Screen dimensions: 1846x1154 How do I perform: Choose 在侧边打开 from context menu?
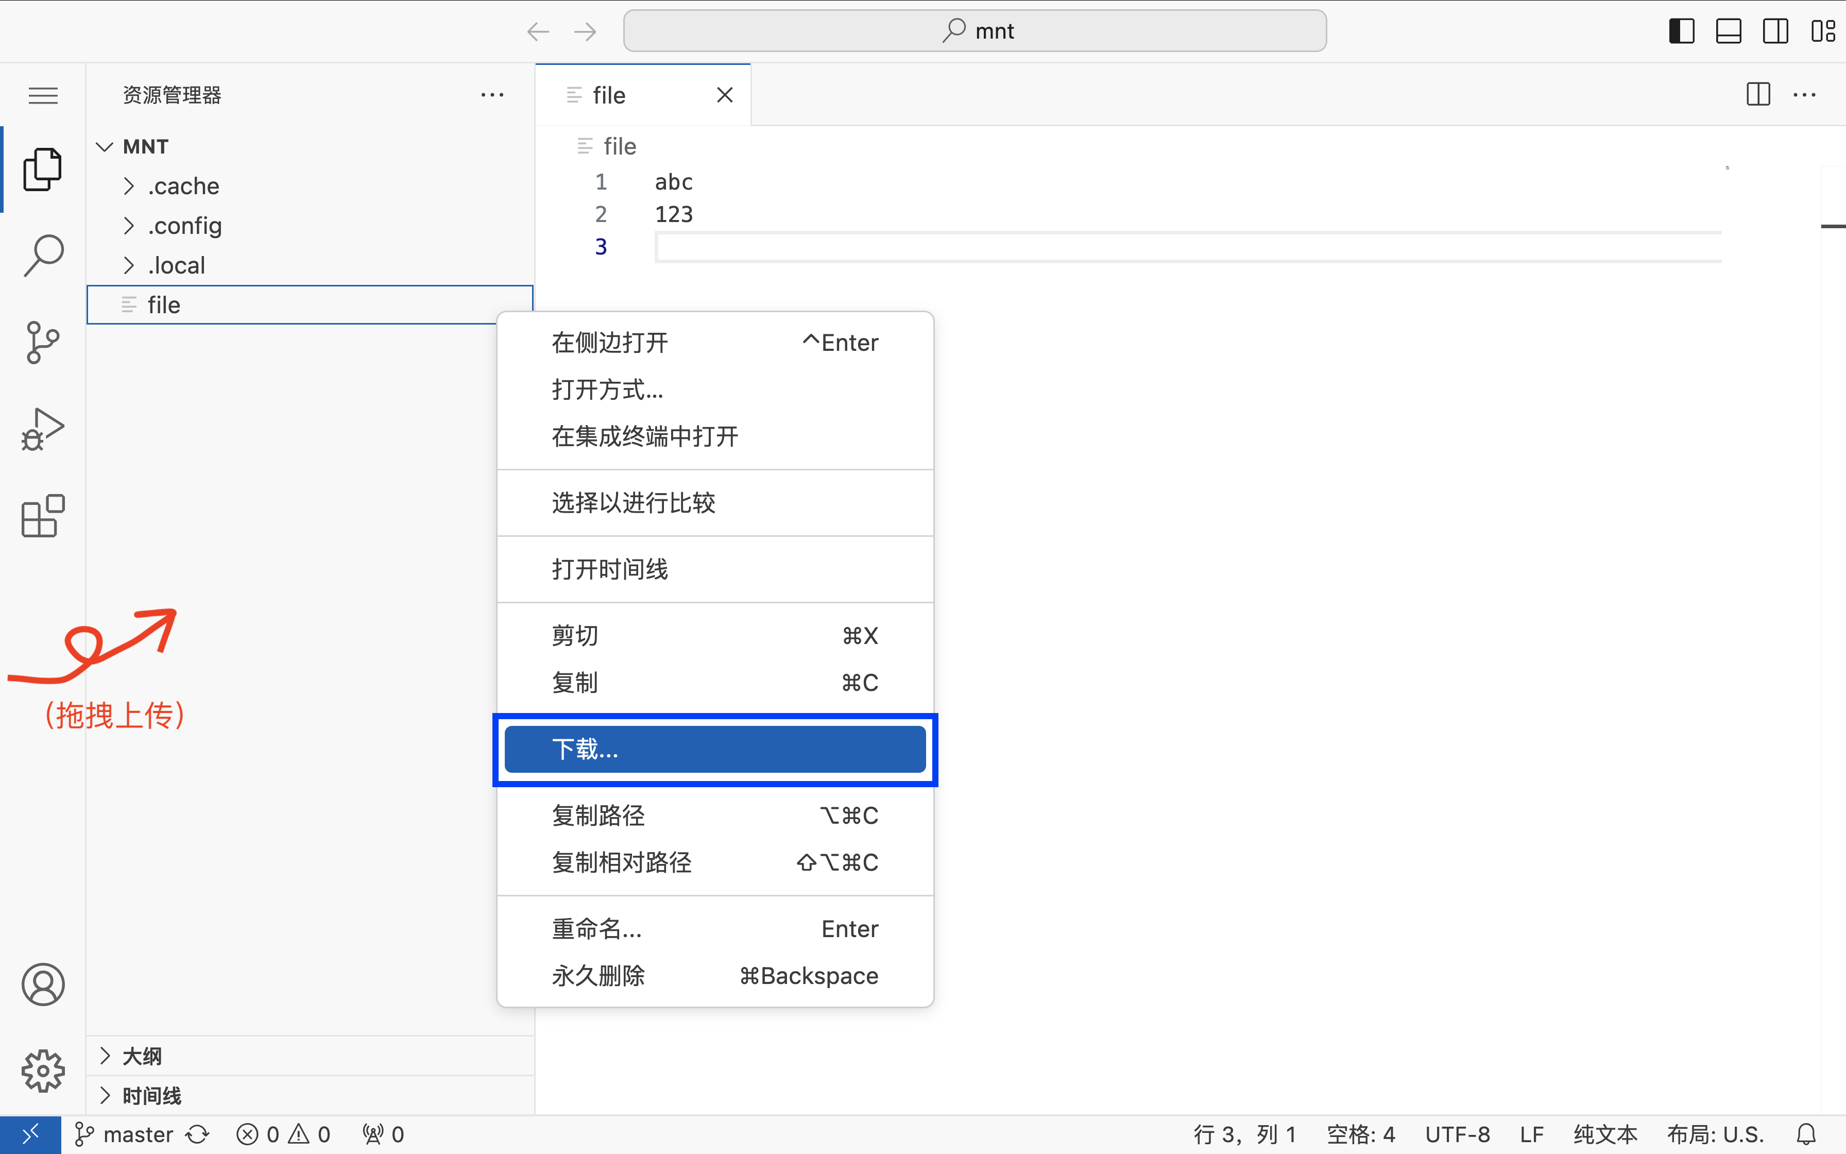click(x=715, y=343)
